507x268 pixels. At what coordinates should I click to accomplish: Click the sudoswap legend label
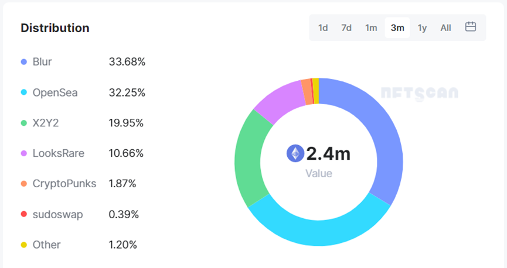click(x=57, y=214)
